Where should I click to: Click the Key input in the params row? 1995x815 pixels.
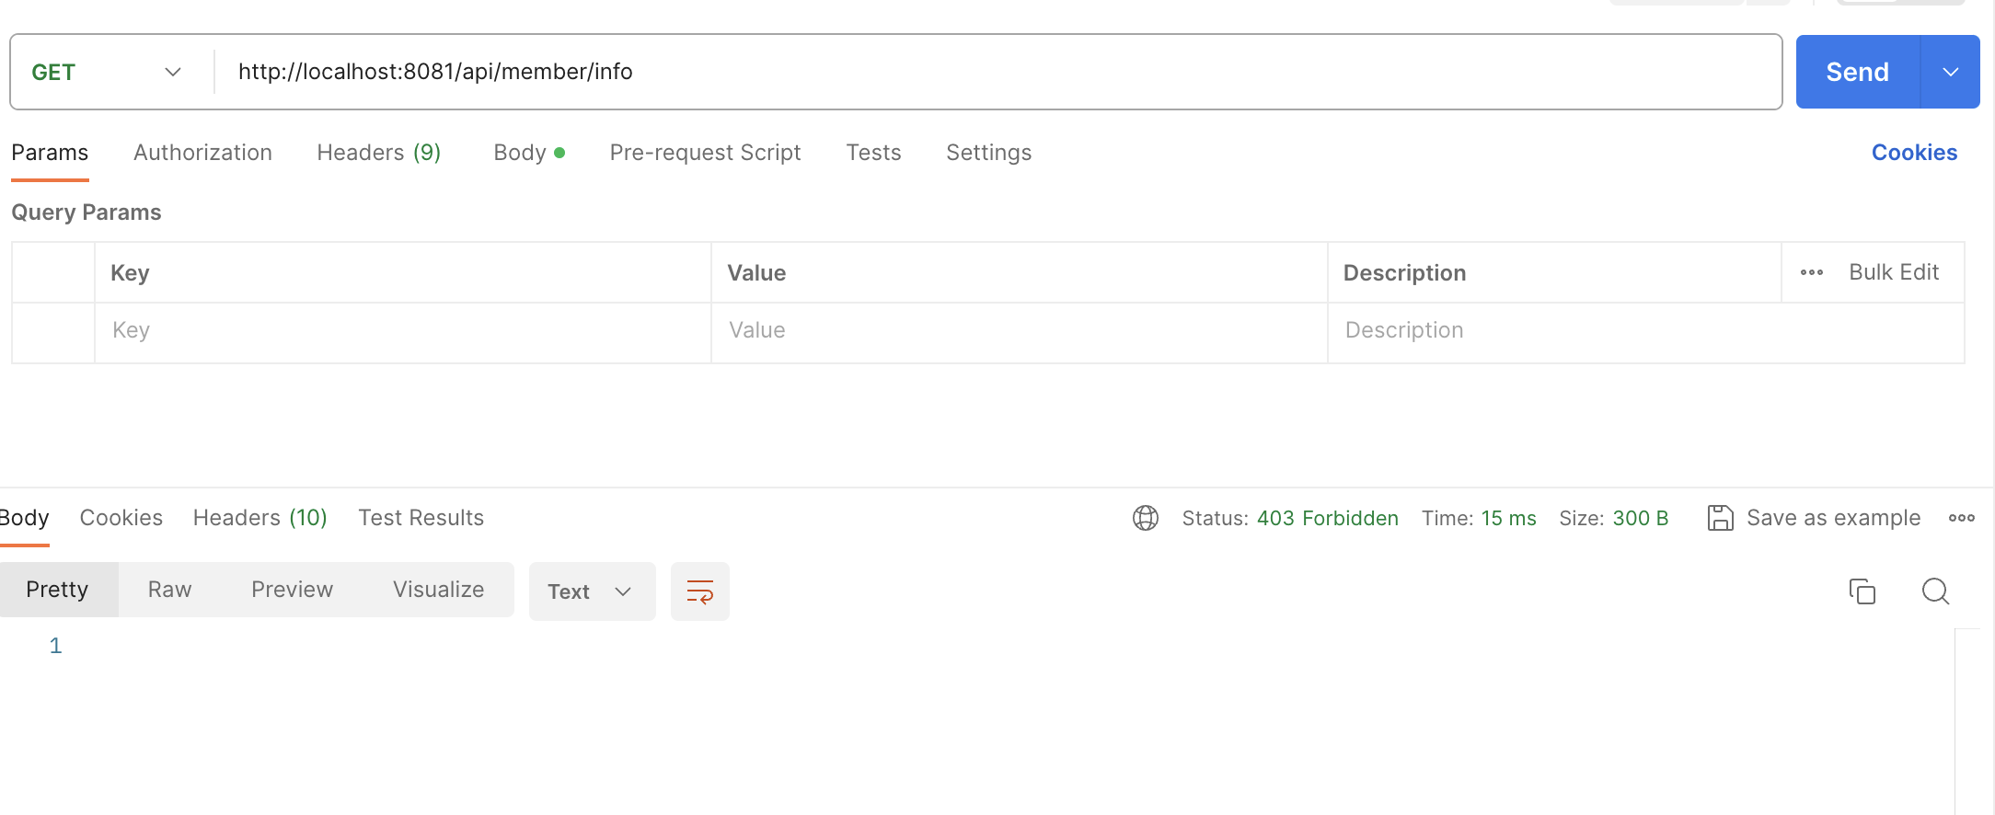(x=403, y=331)
